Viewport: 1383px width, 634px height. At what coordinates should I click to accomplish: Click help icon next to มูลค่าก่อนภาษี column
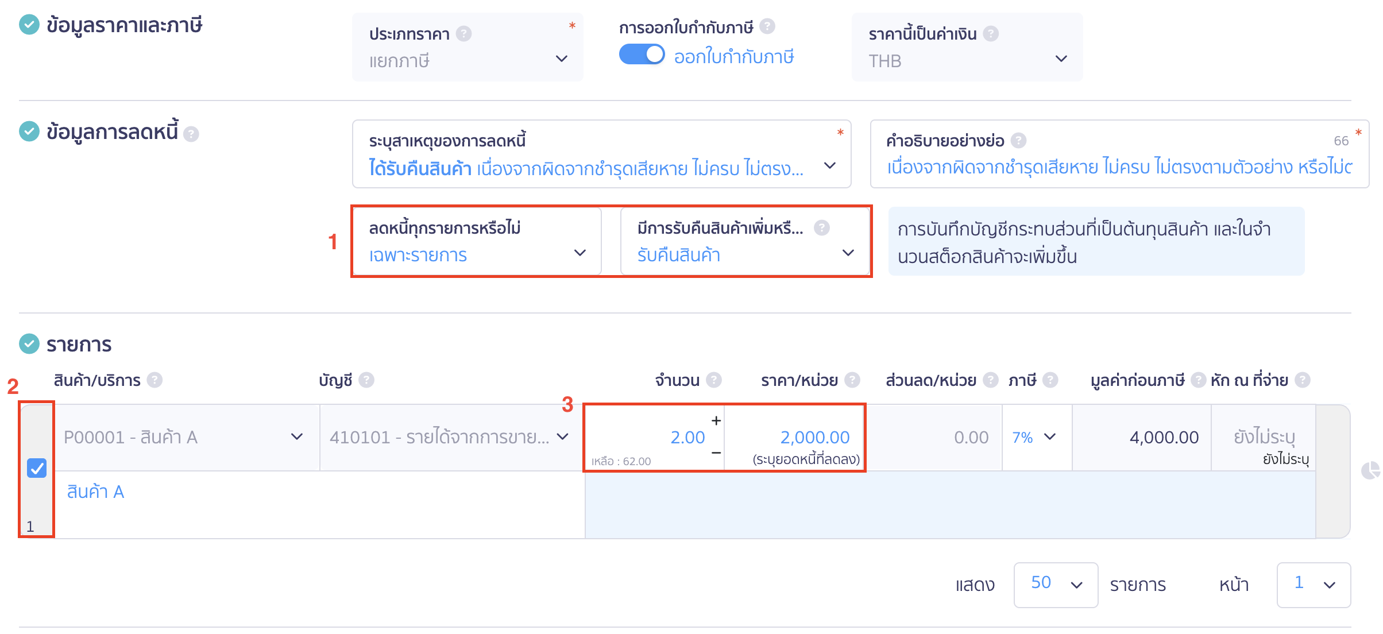pos(1198,380)
